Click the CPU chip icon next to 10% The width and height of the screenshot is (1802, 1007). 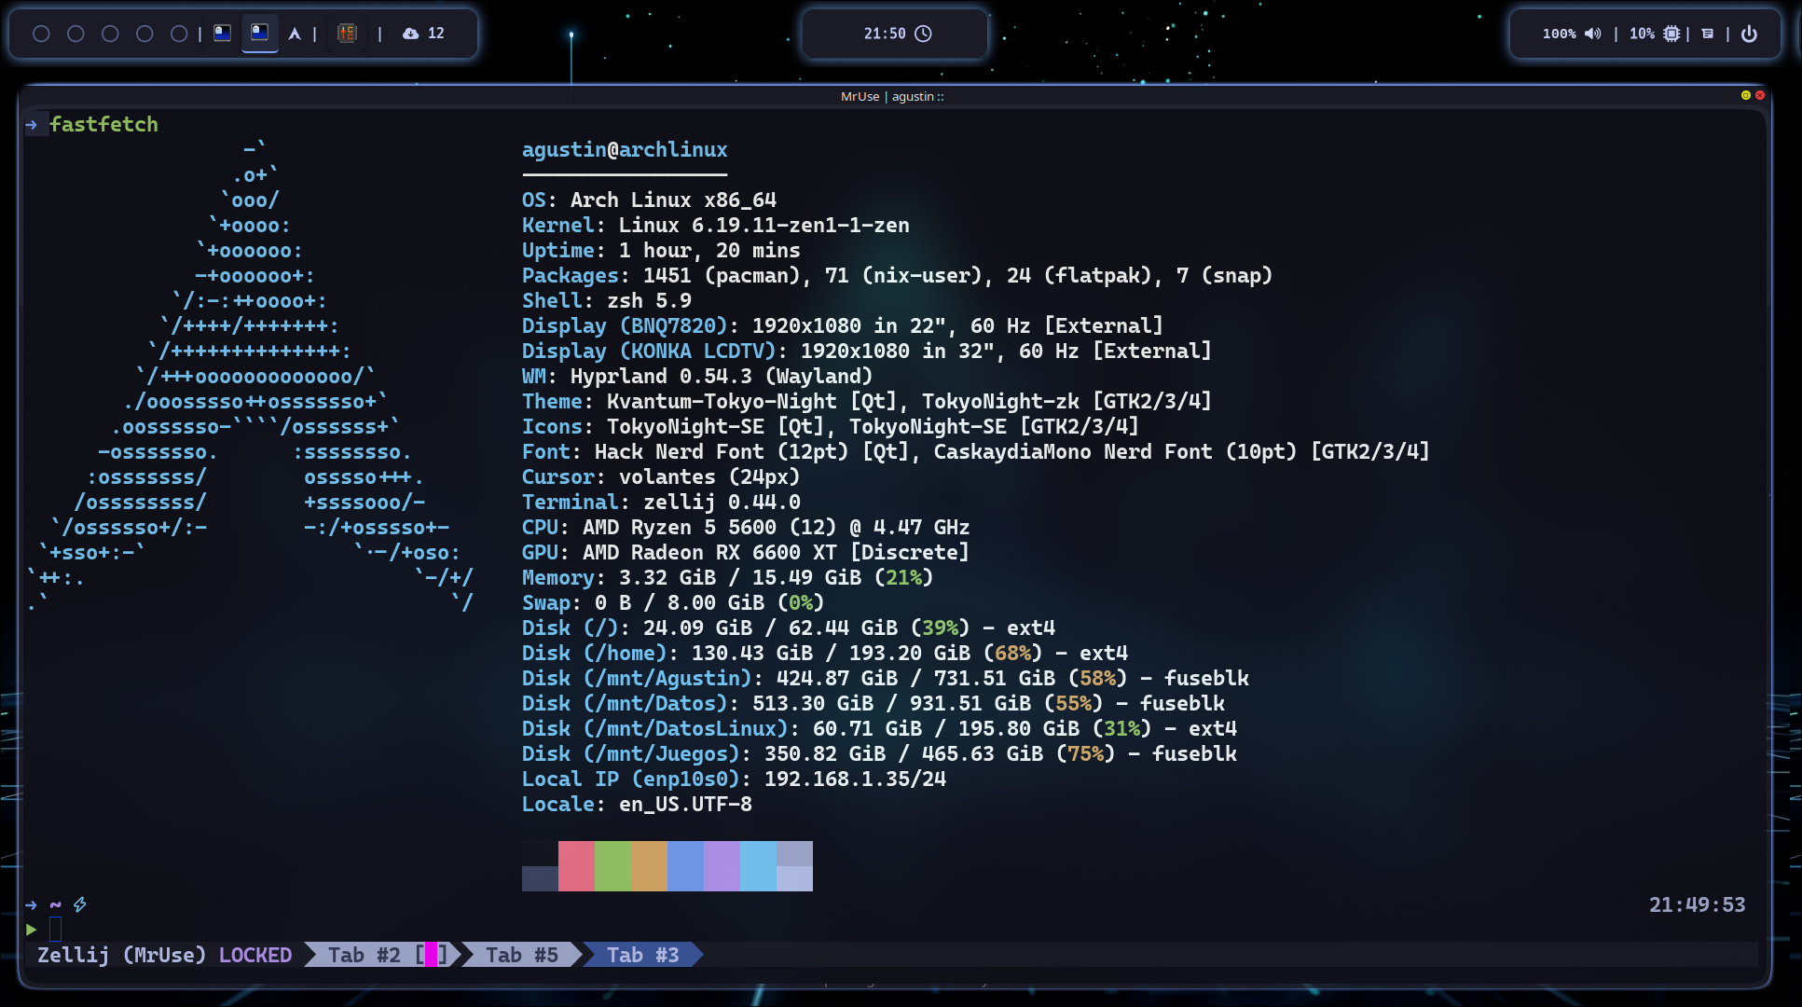coord(1671,34)
